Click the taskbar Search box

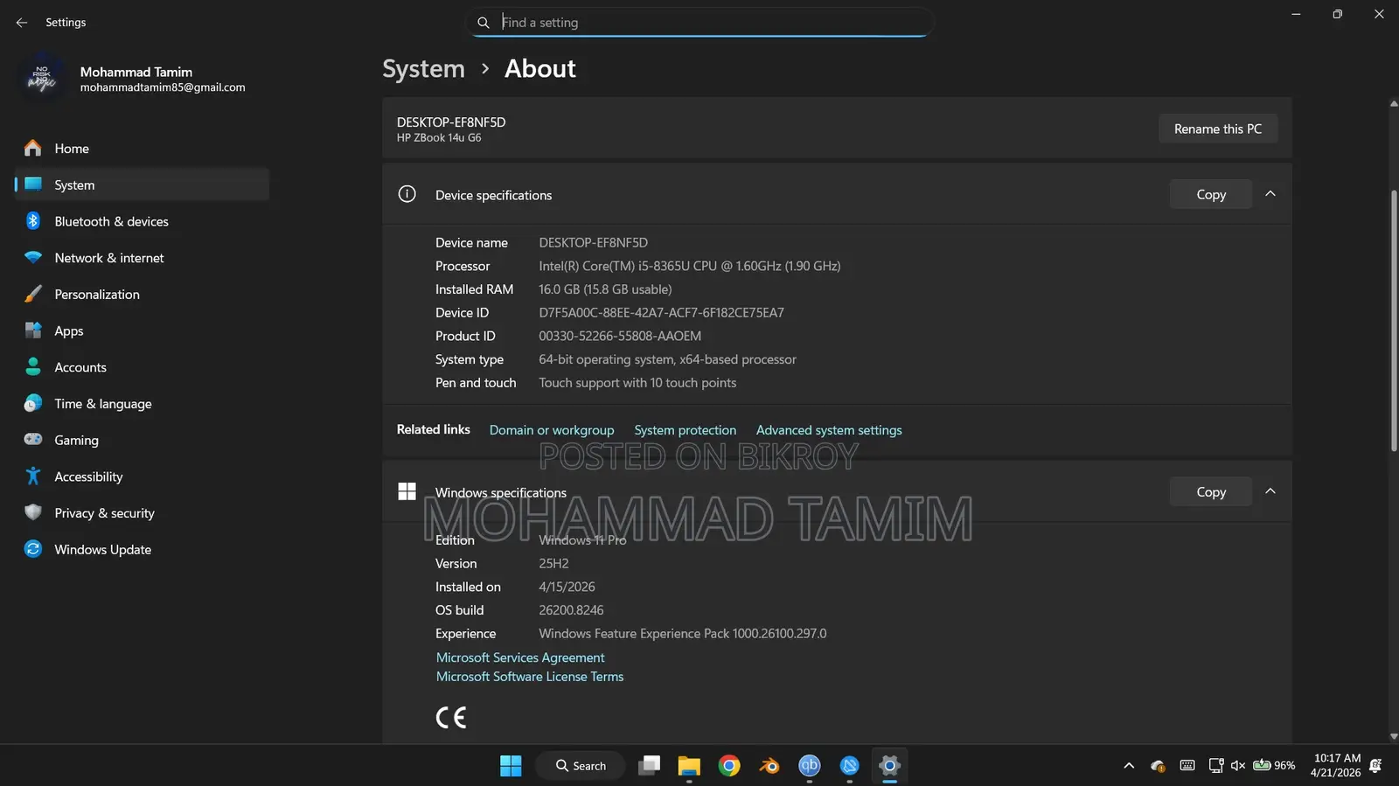[581, 766]
